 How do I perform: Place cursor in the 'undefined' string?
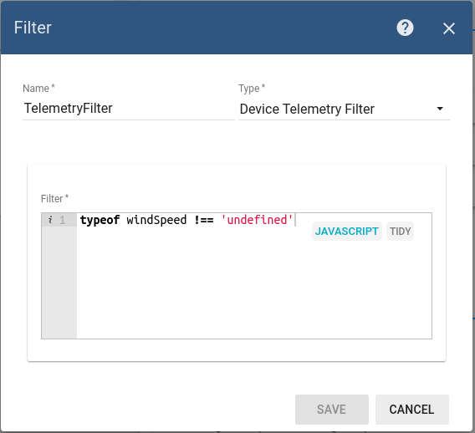[x=258, y=220]
